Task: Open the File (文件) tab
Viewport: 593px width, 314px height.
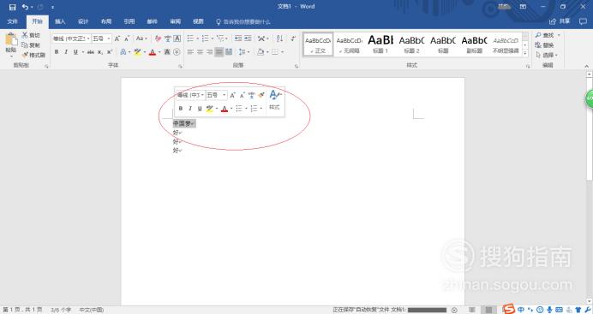Action: (x=13, y=21)
